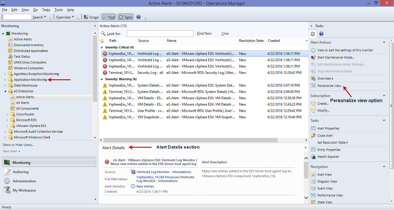This screenshot has height=210, width=394.
Task: Toggle the Find toolbar button
Action: tap(109, 17)
